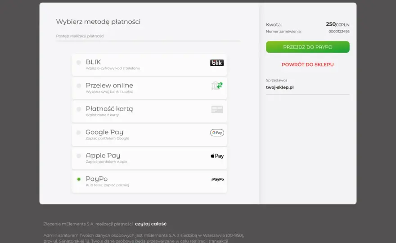The height and width of the screenshot is (243, 396).
Task: Choose the Płatność kartą option label
Action: tap(109, 109)
